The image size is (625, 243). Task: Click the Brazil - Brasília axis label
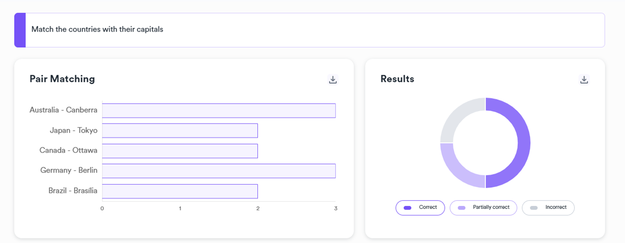(73, 191)
